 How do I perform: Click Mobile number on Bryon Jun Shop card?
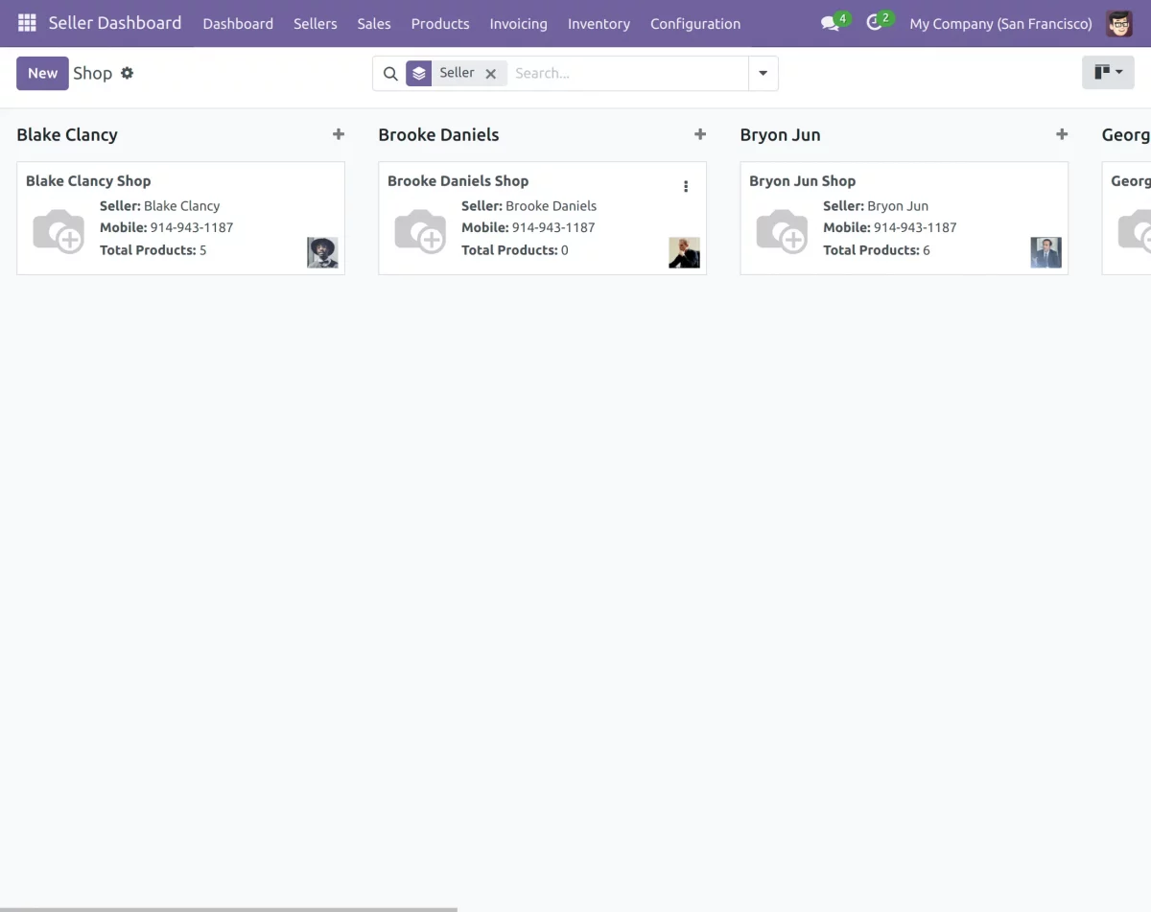890,228
